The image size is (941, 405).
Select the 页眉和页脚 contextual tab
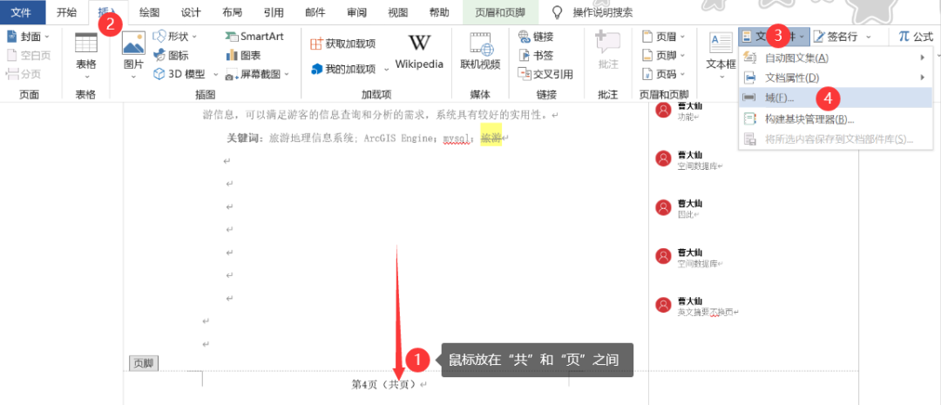click(x=500, y=12)
